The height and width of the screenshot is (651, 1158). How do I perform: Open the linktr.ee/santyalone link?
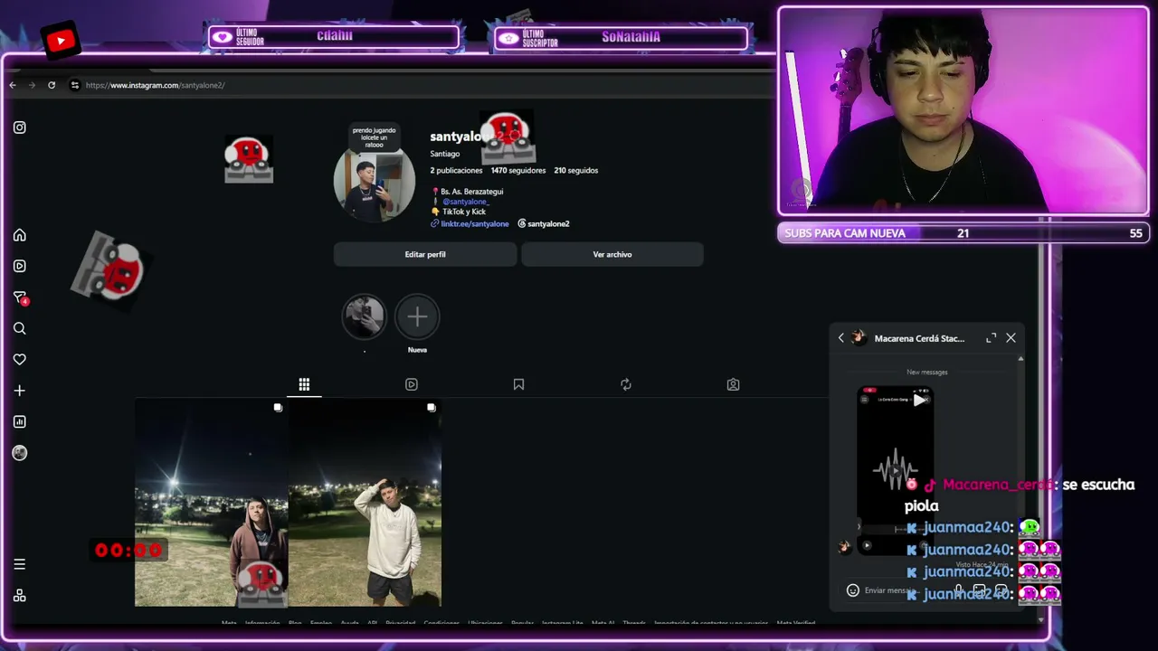(470, 223)
